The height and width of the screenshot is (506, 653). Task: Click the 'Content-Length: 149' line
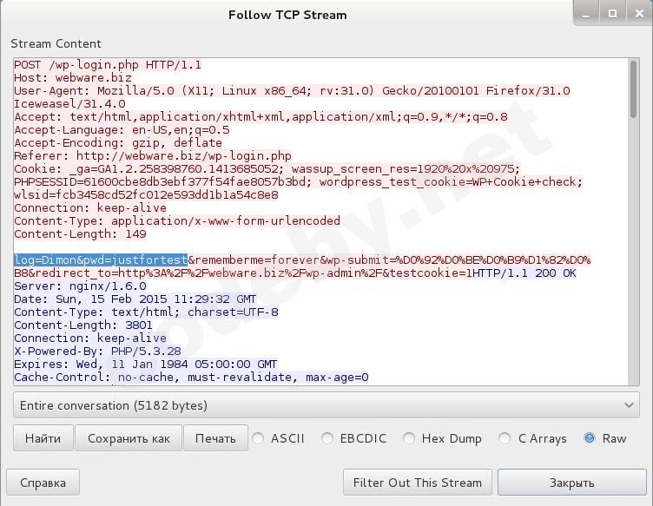[80, 233]
